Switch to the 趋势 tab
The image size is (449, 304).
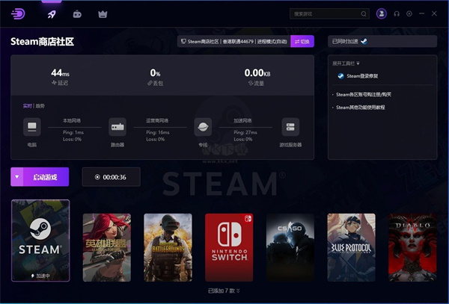click(40, 106)
